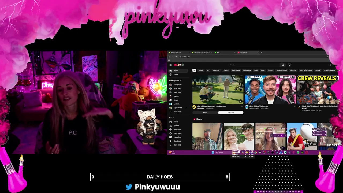The width and height of the screenshot is (343, 193).
Task: Show hidden system tray icons chevron
Action: tap(334, 153)
